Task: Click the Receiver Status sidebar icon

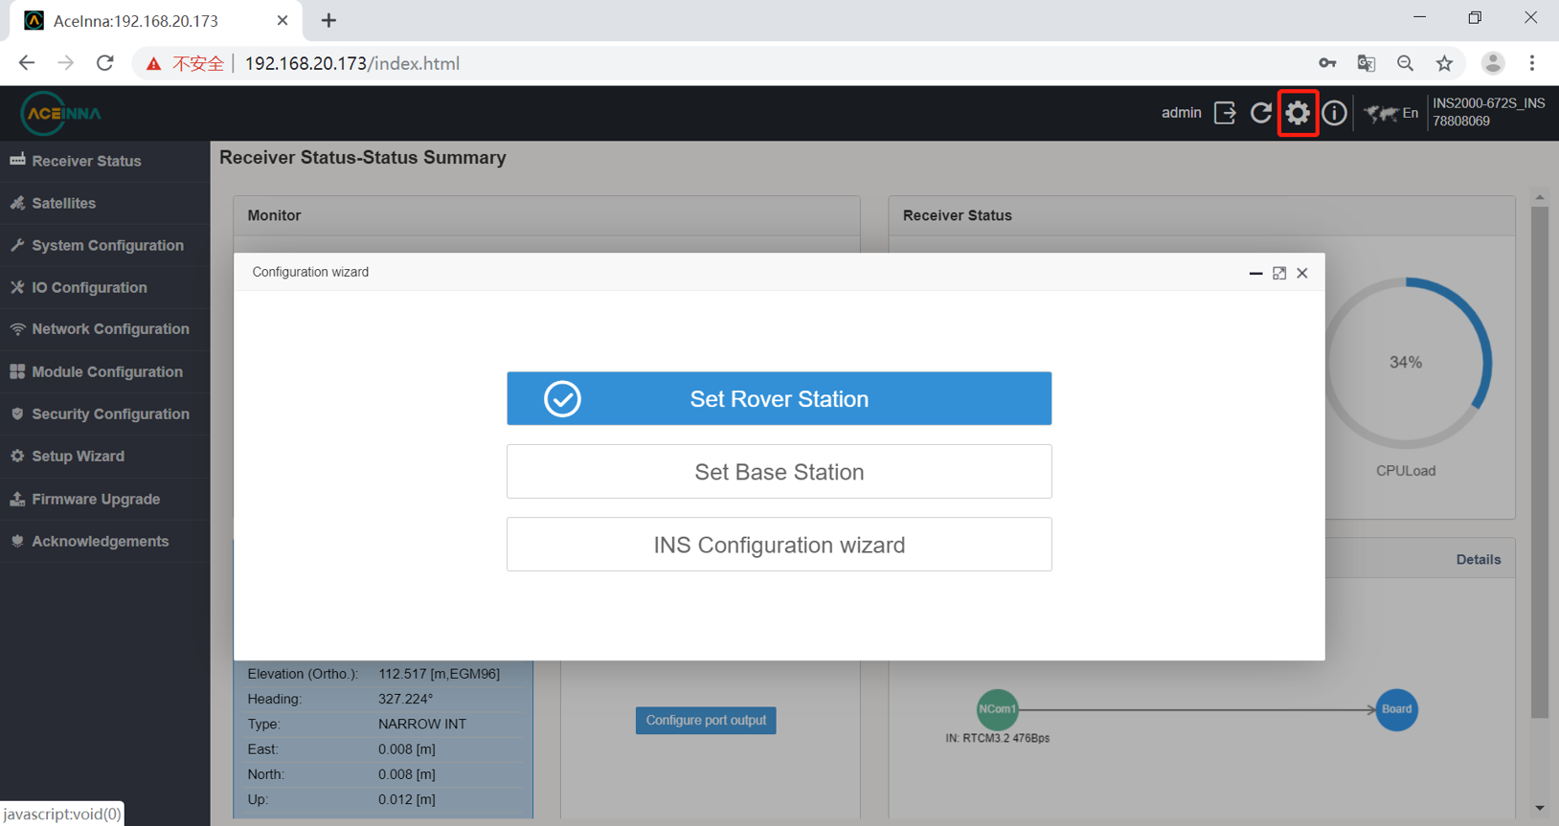Action: (17, 161)
